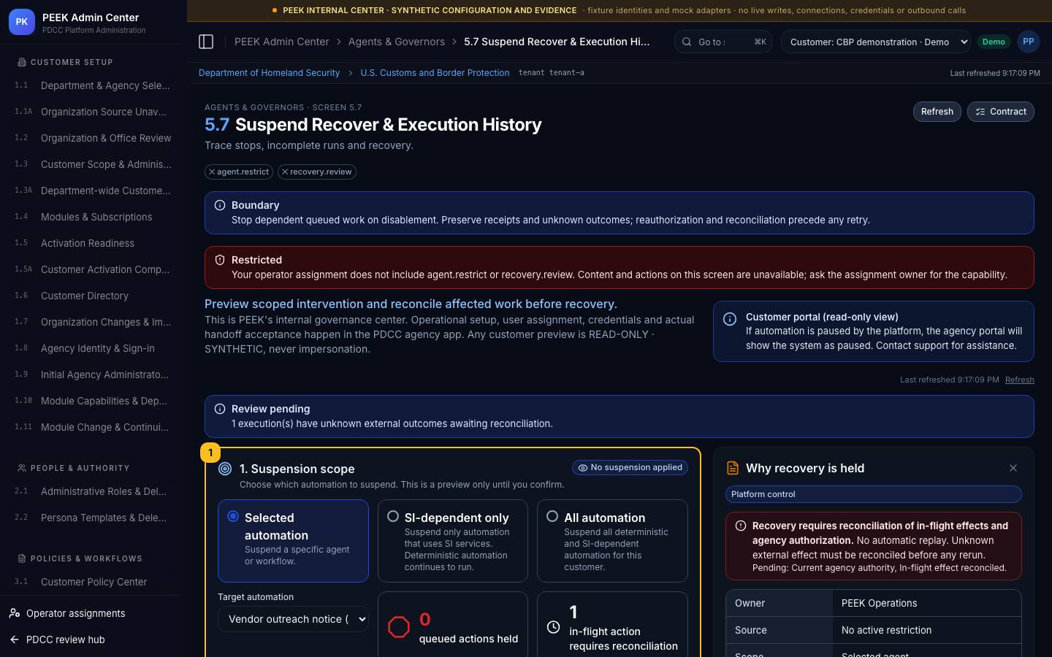Screen dimensions: 1052x657
Task: Open Organization & Office Review in sidebar
Action: pos(94,138)
